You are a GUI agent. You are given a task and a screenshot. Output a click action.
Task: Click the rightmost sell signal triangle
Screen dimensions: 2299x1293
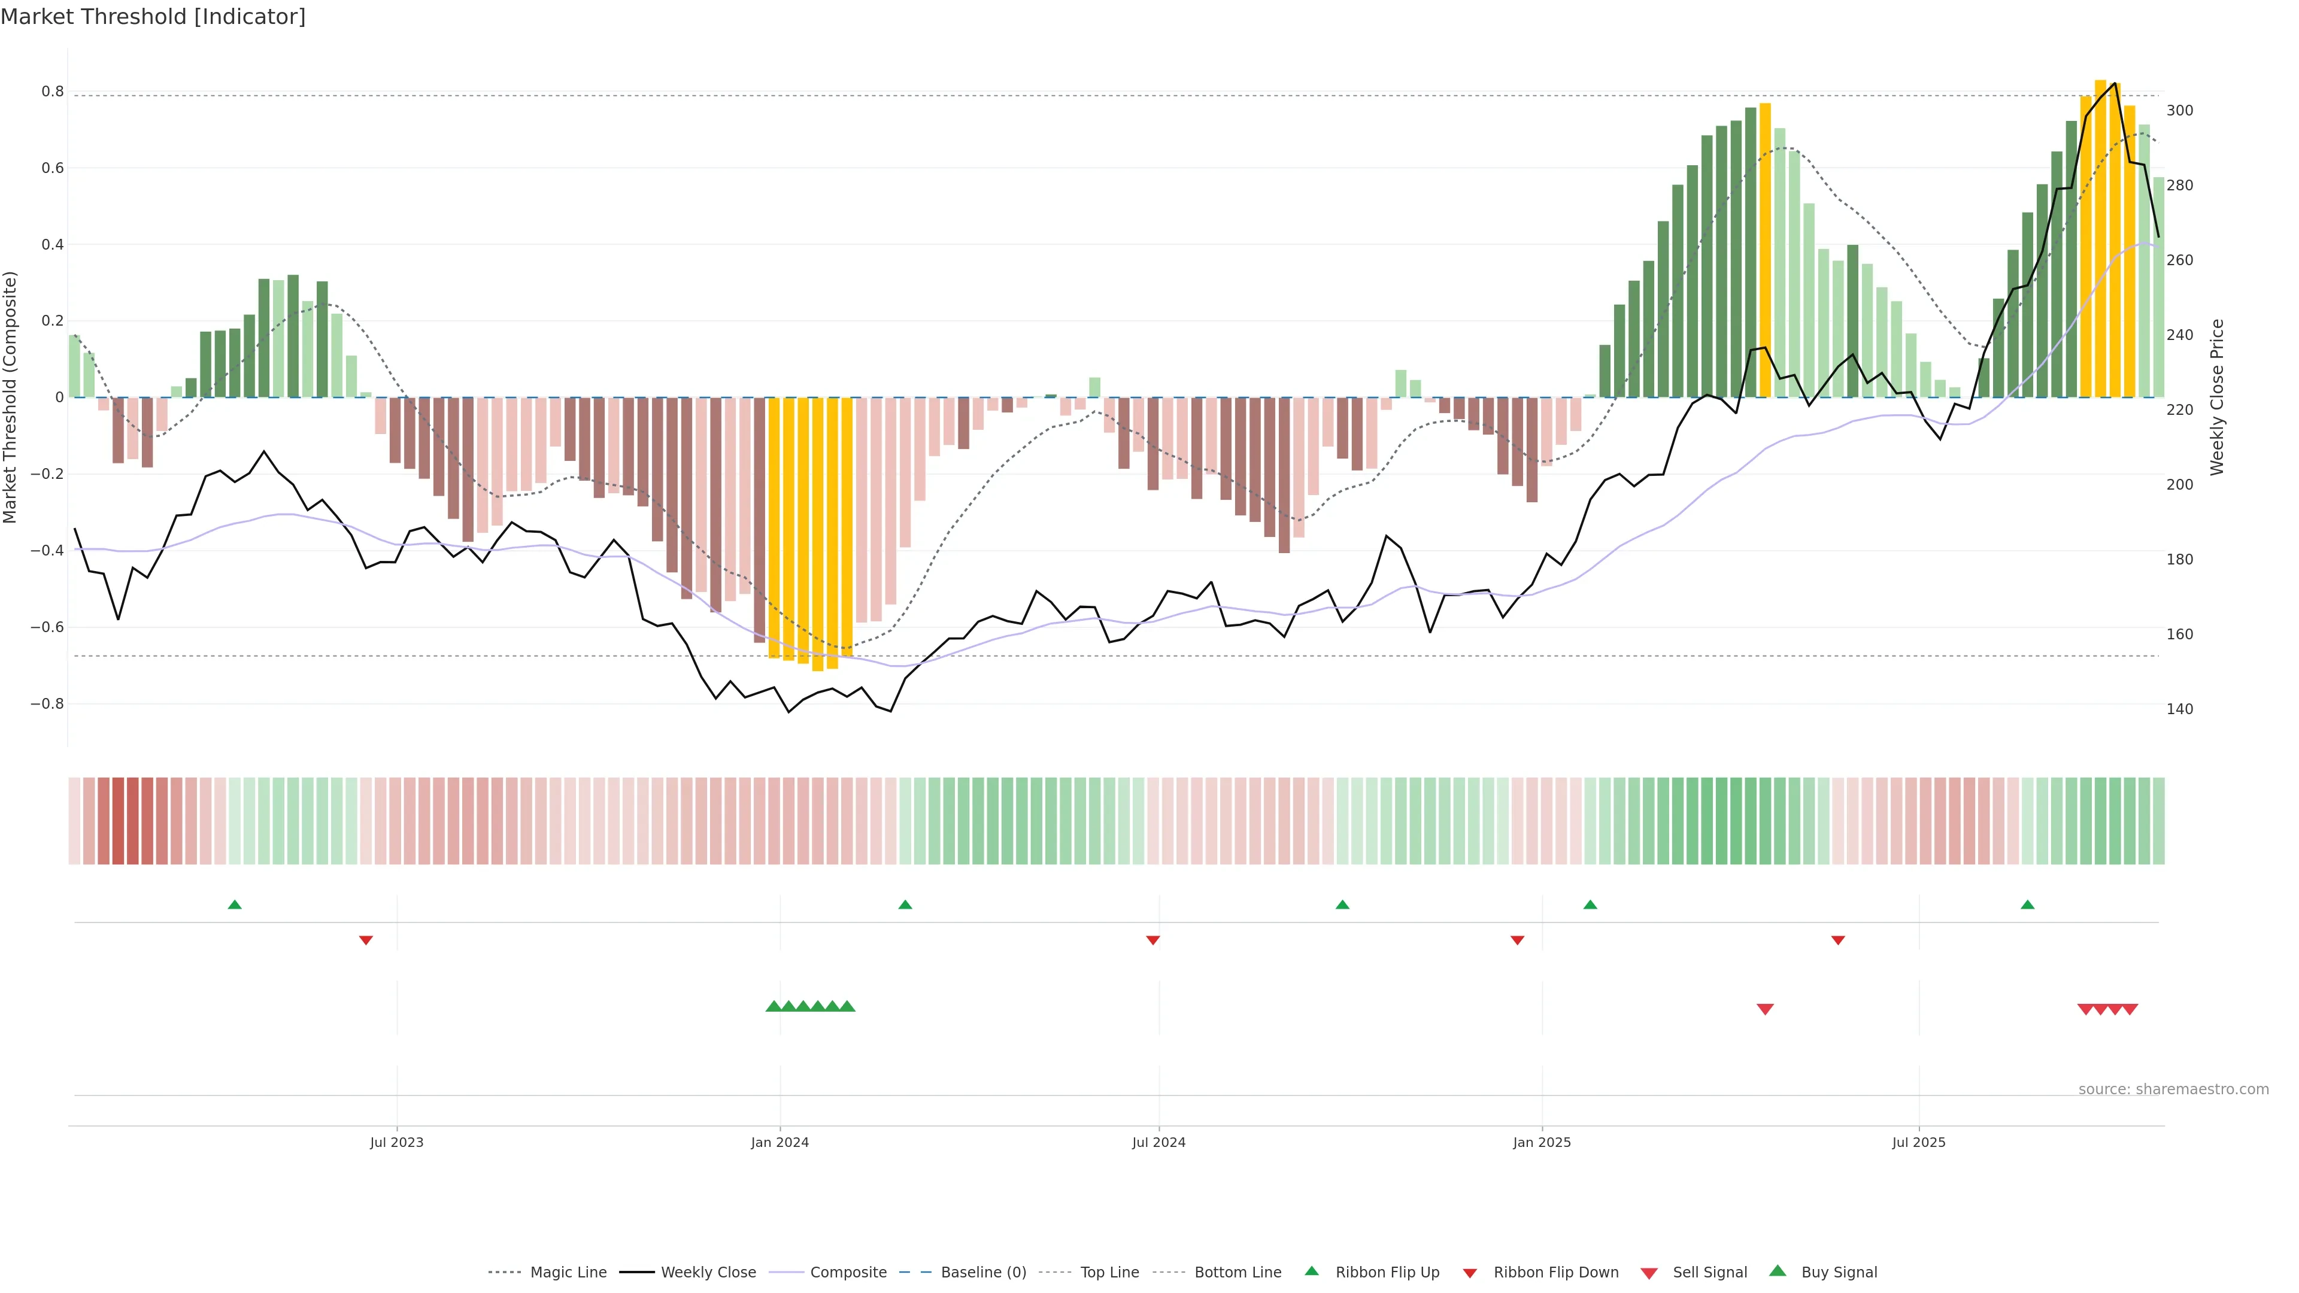click(x=2130, y=1009)
